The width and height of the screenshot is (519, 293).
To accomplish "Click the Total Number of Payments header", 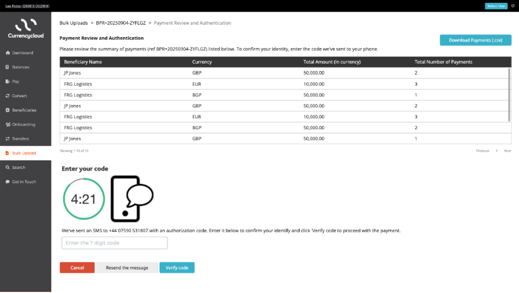I will tap(443, 62).
